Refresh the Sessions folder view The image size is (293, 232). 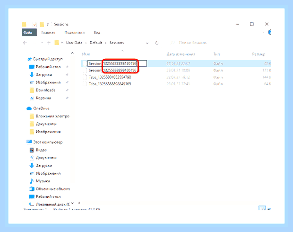pos(157,43)
